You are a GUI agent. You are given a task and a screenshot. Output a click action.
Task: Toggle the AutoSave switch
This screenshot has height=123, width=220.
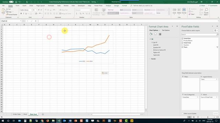coord(11,2)
